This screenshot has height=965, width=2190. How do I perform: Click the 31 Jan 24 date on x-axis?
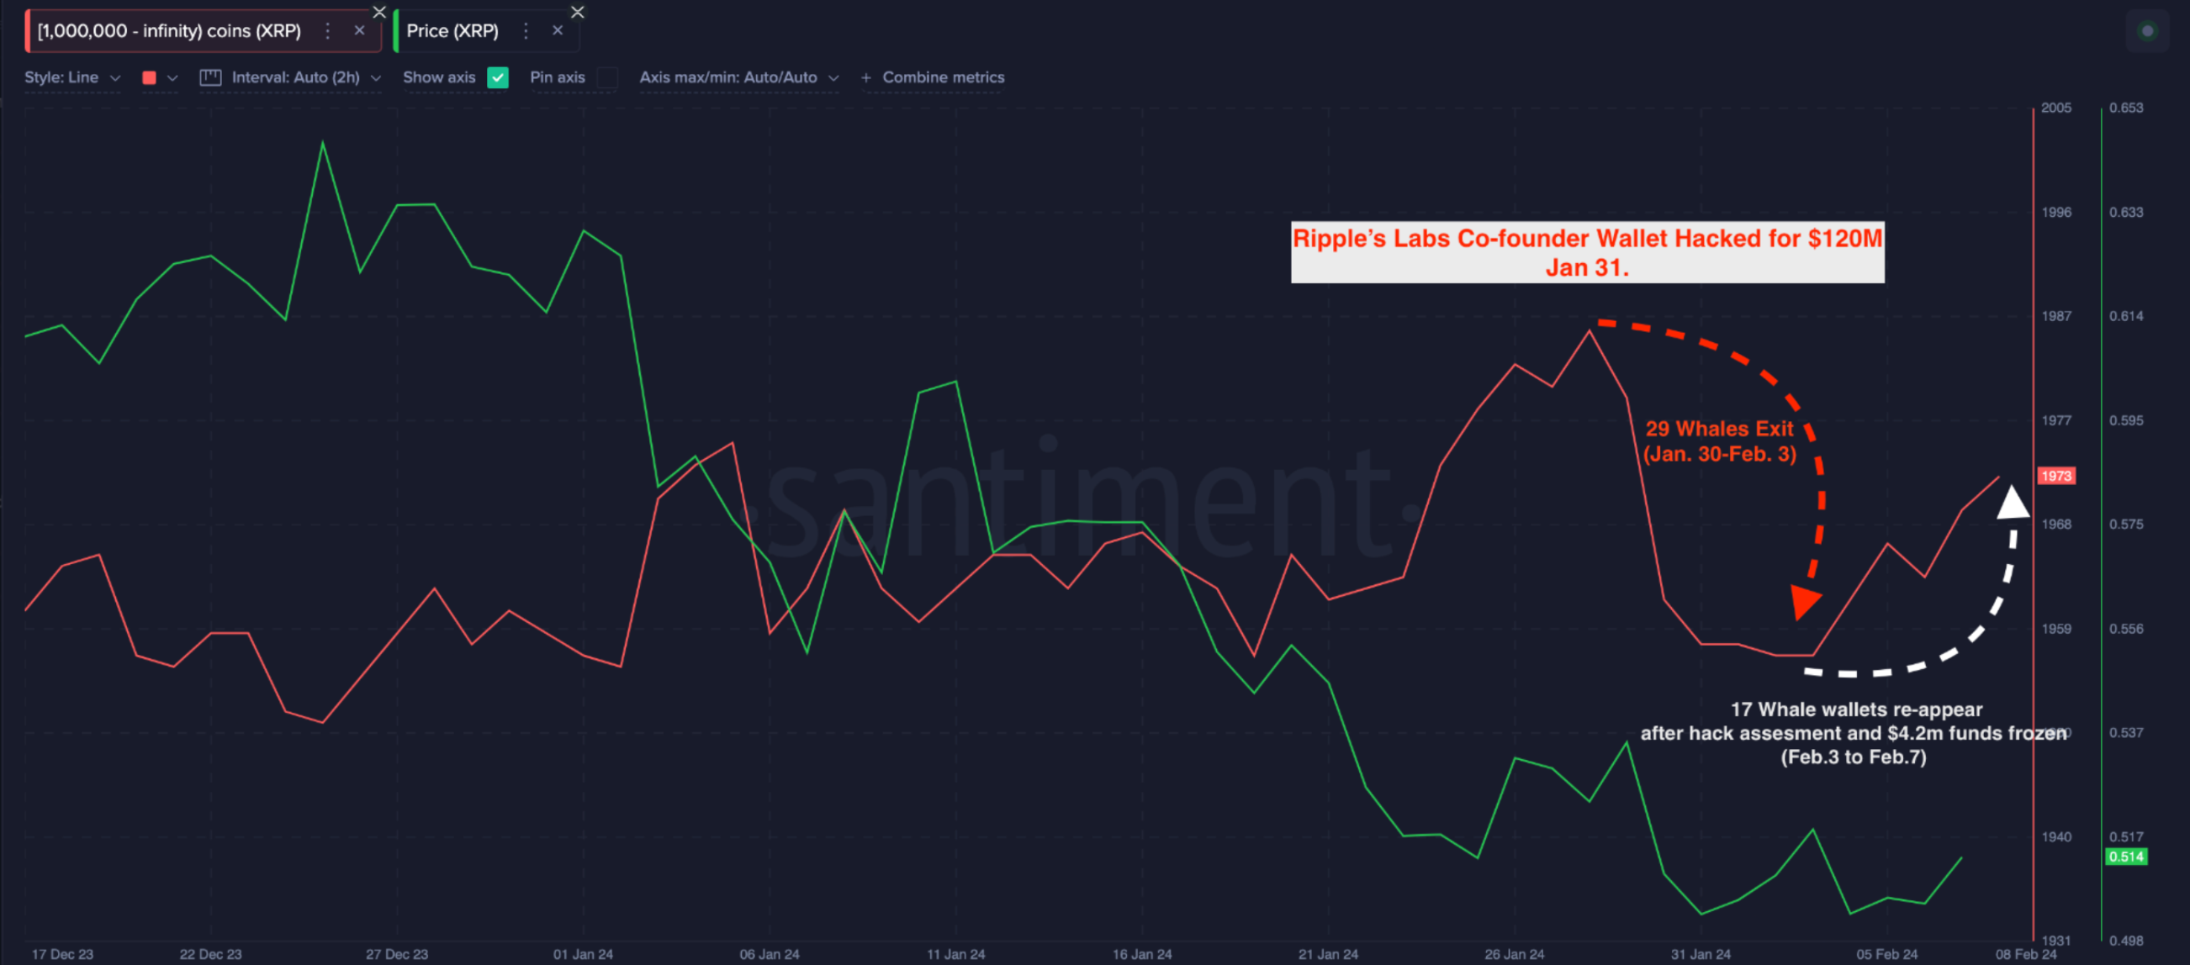[1701, 954]
